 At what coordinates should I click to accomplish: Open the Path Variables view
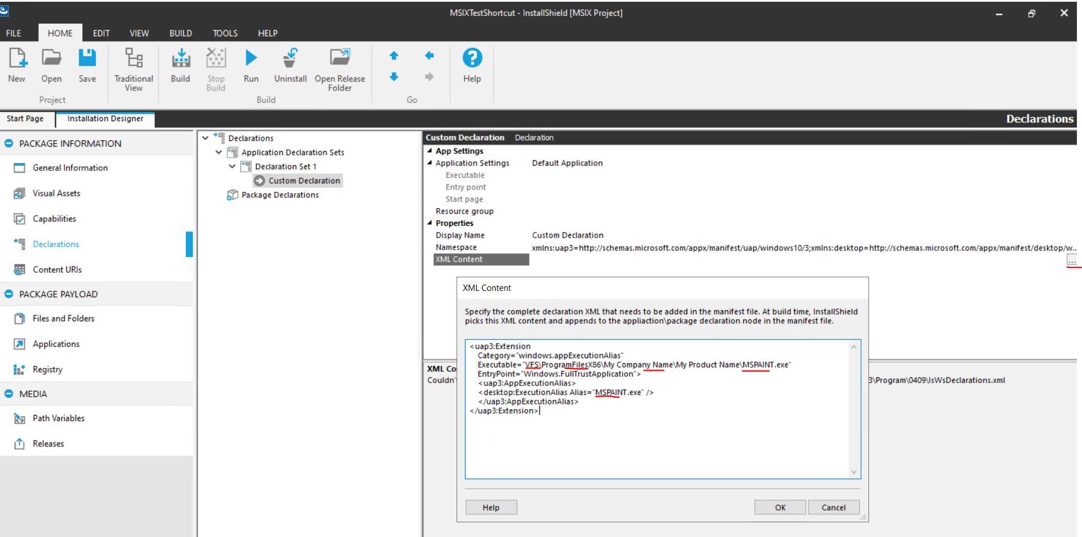point(58,418)
